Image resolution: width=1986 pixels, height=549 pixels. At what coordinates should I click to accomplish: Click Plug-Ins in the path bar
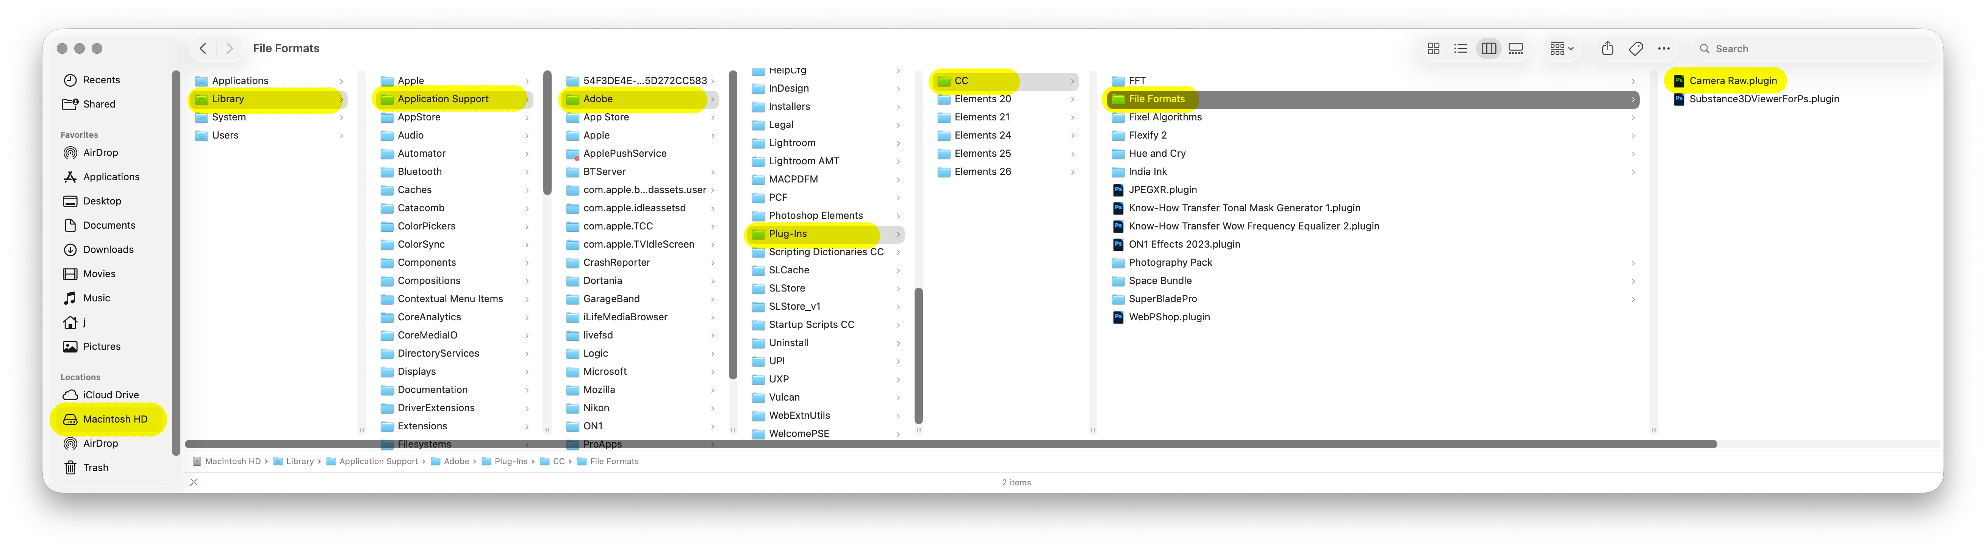pyautogui.click(x=510, y=461)
